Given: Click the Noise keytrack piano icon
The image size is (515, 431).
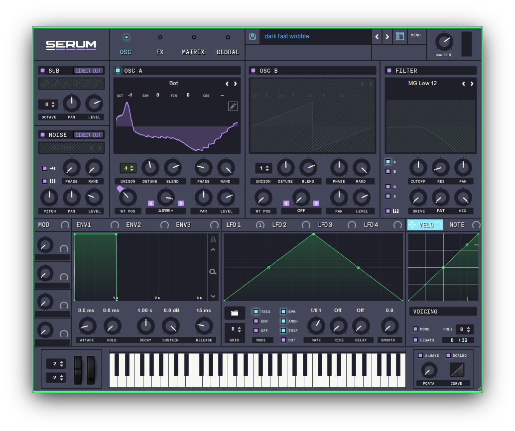Looking at the screenshot, I should coord(53,181).
